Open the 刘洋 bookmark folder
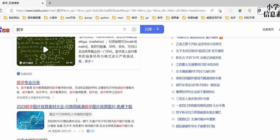Screen dimensions: 280x140 [231, 18]
